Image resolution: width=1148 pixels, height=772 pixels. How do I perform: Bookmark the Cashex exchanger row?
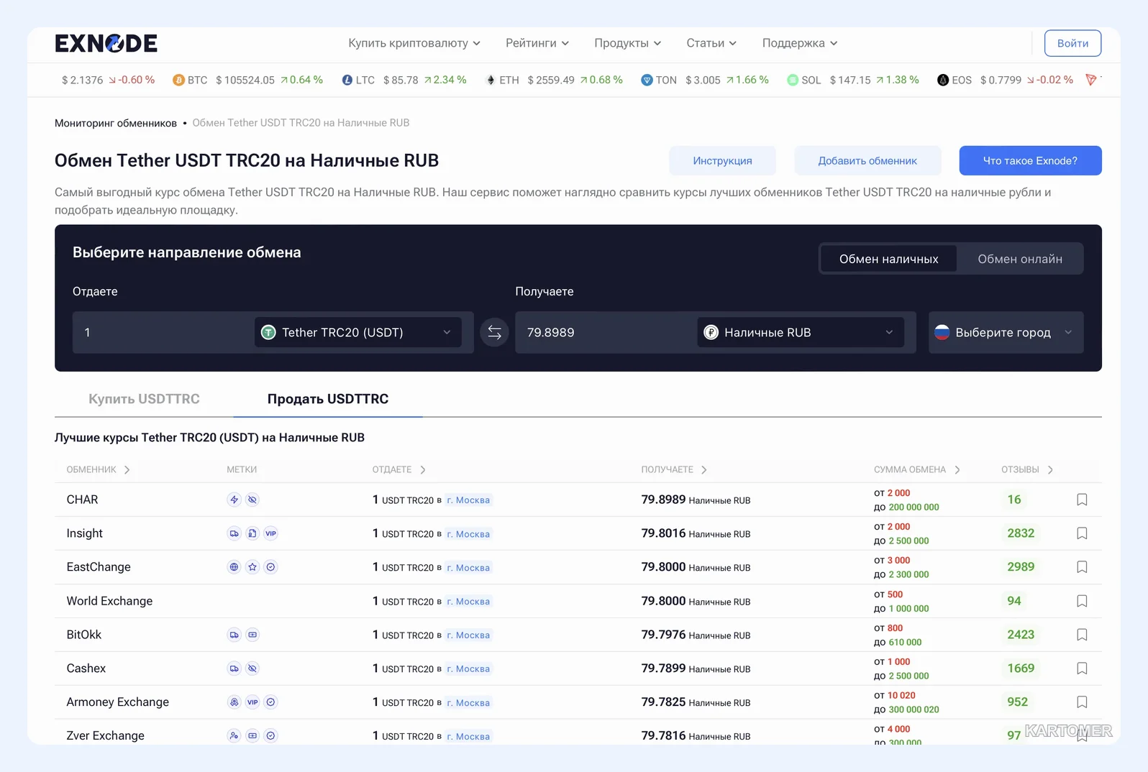tap(1082, 668)
